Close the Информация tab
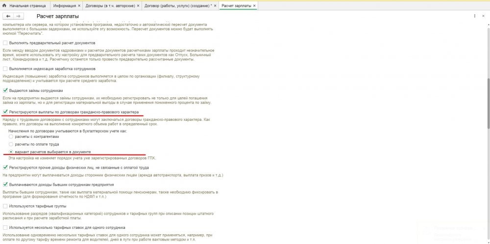 click(79, 5)
